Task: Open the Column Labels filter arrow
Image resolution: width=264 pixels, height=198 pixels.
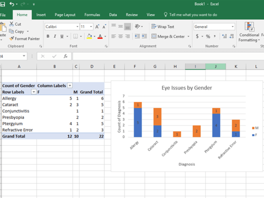Action: pyautogui.click(x=69, y=86)
